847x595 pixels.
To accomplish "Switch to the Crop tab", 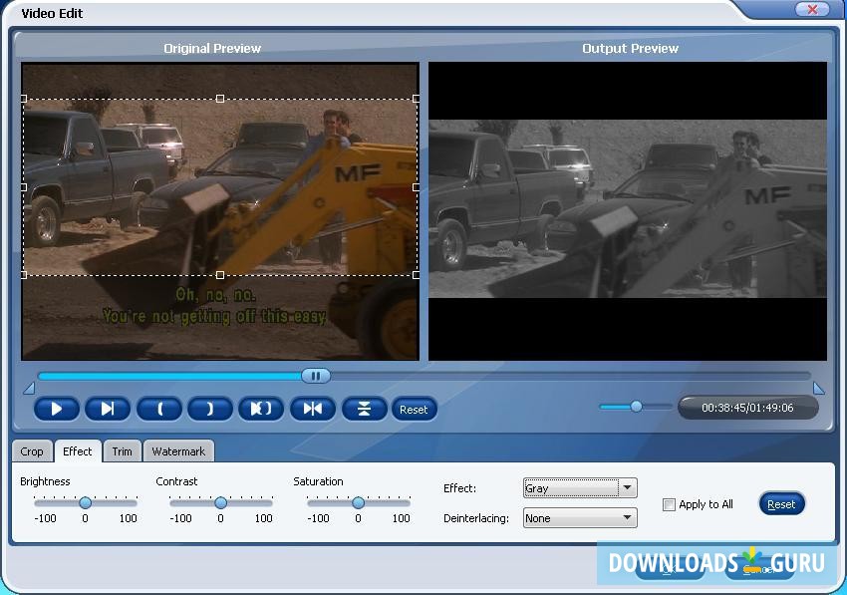I will coord(31,450).
